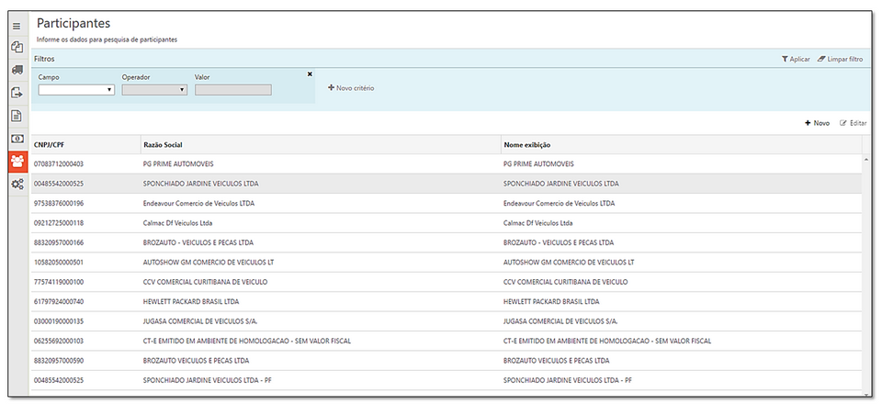Image resolution: width=882 pixels, height=404 pixels.
Task: Clear filters with Limpar filtro
Action: (840, 59)
